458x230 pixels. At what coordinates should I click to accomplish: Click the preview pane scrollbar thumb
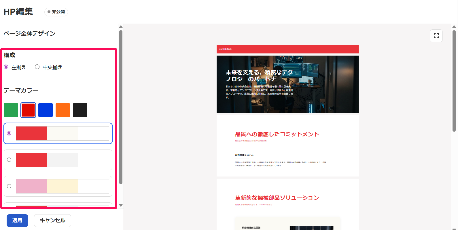[x=454, y=81]
